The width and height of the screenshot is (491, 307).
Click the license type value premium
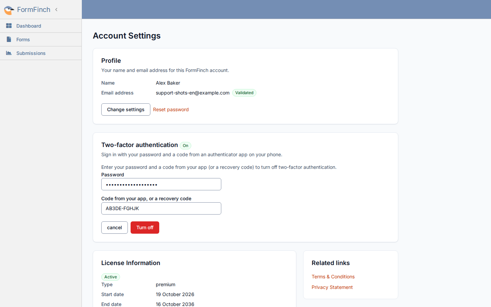[166, 284]
